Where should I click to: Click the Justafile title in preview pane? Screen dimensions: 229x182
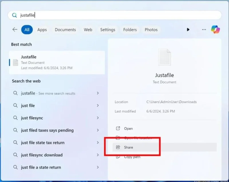pos(164,75)
